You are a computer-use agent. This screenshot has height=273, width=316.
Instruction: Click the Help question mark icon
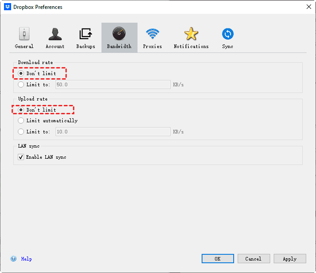click(x=13, y=258)
